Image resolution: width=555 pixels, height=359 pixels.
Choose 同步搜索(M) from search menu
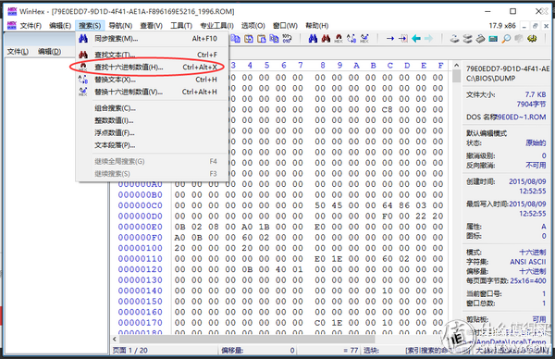click(153, 39)
